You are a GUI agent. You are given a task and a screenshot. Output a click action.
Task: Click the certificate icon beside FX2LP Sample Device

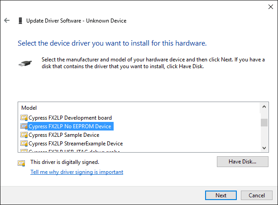[x=24, y=135]
